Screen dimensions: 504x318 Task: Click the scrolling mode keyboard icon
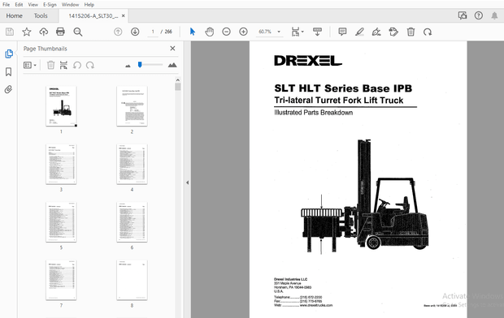pos(317,32)
